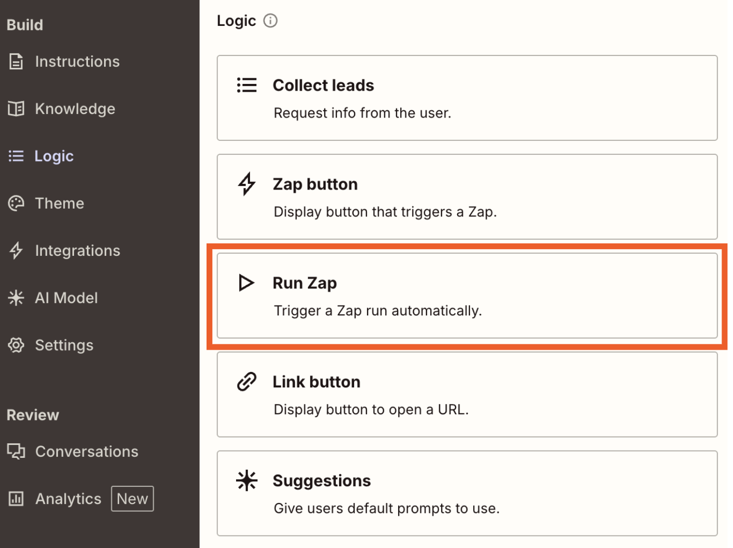The width and height of the screenshot is (733, 548).
Task: Click the Knowledge book icon
Action: 16,108
